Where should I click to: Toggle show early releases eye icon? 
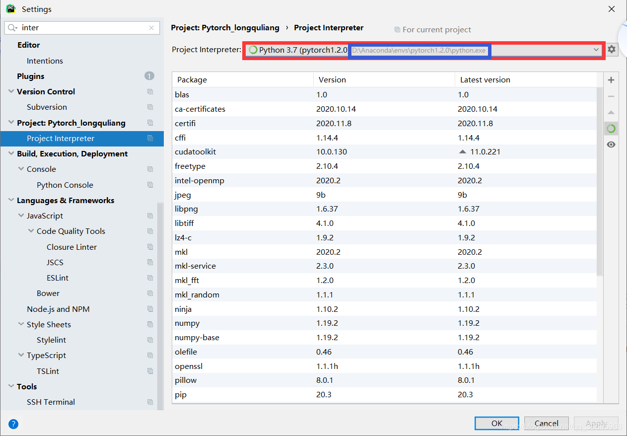click(611, 145)
